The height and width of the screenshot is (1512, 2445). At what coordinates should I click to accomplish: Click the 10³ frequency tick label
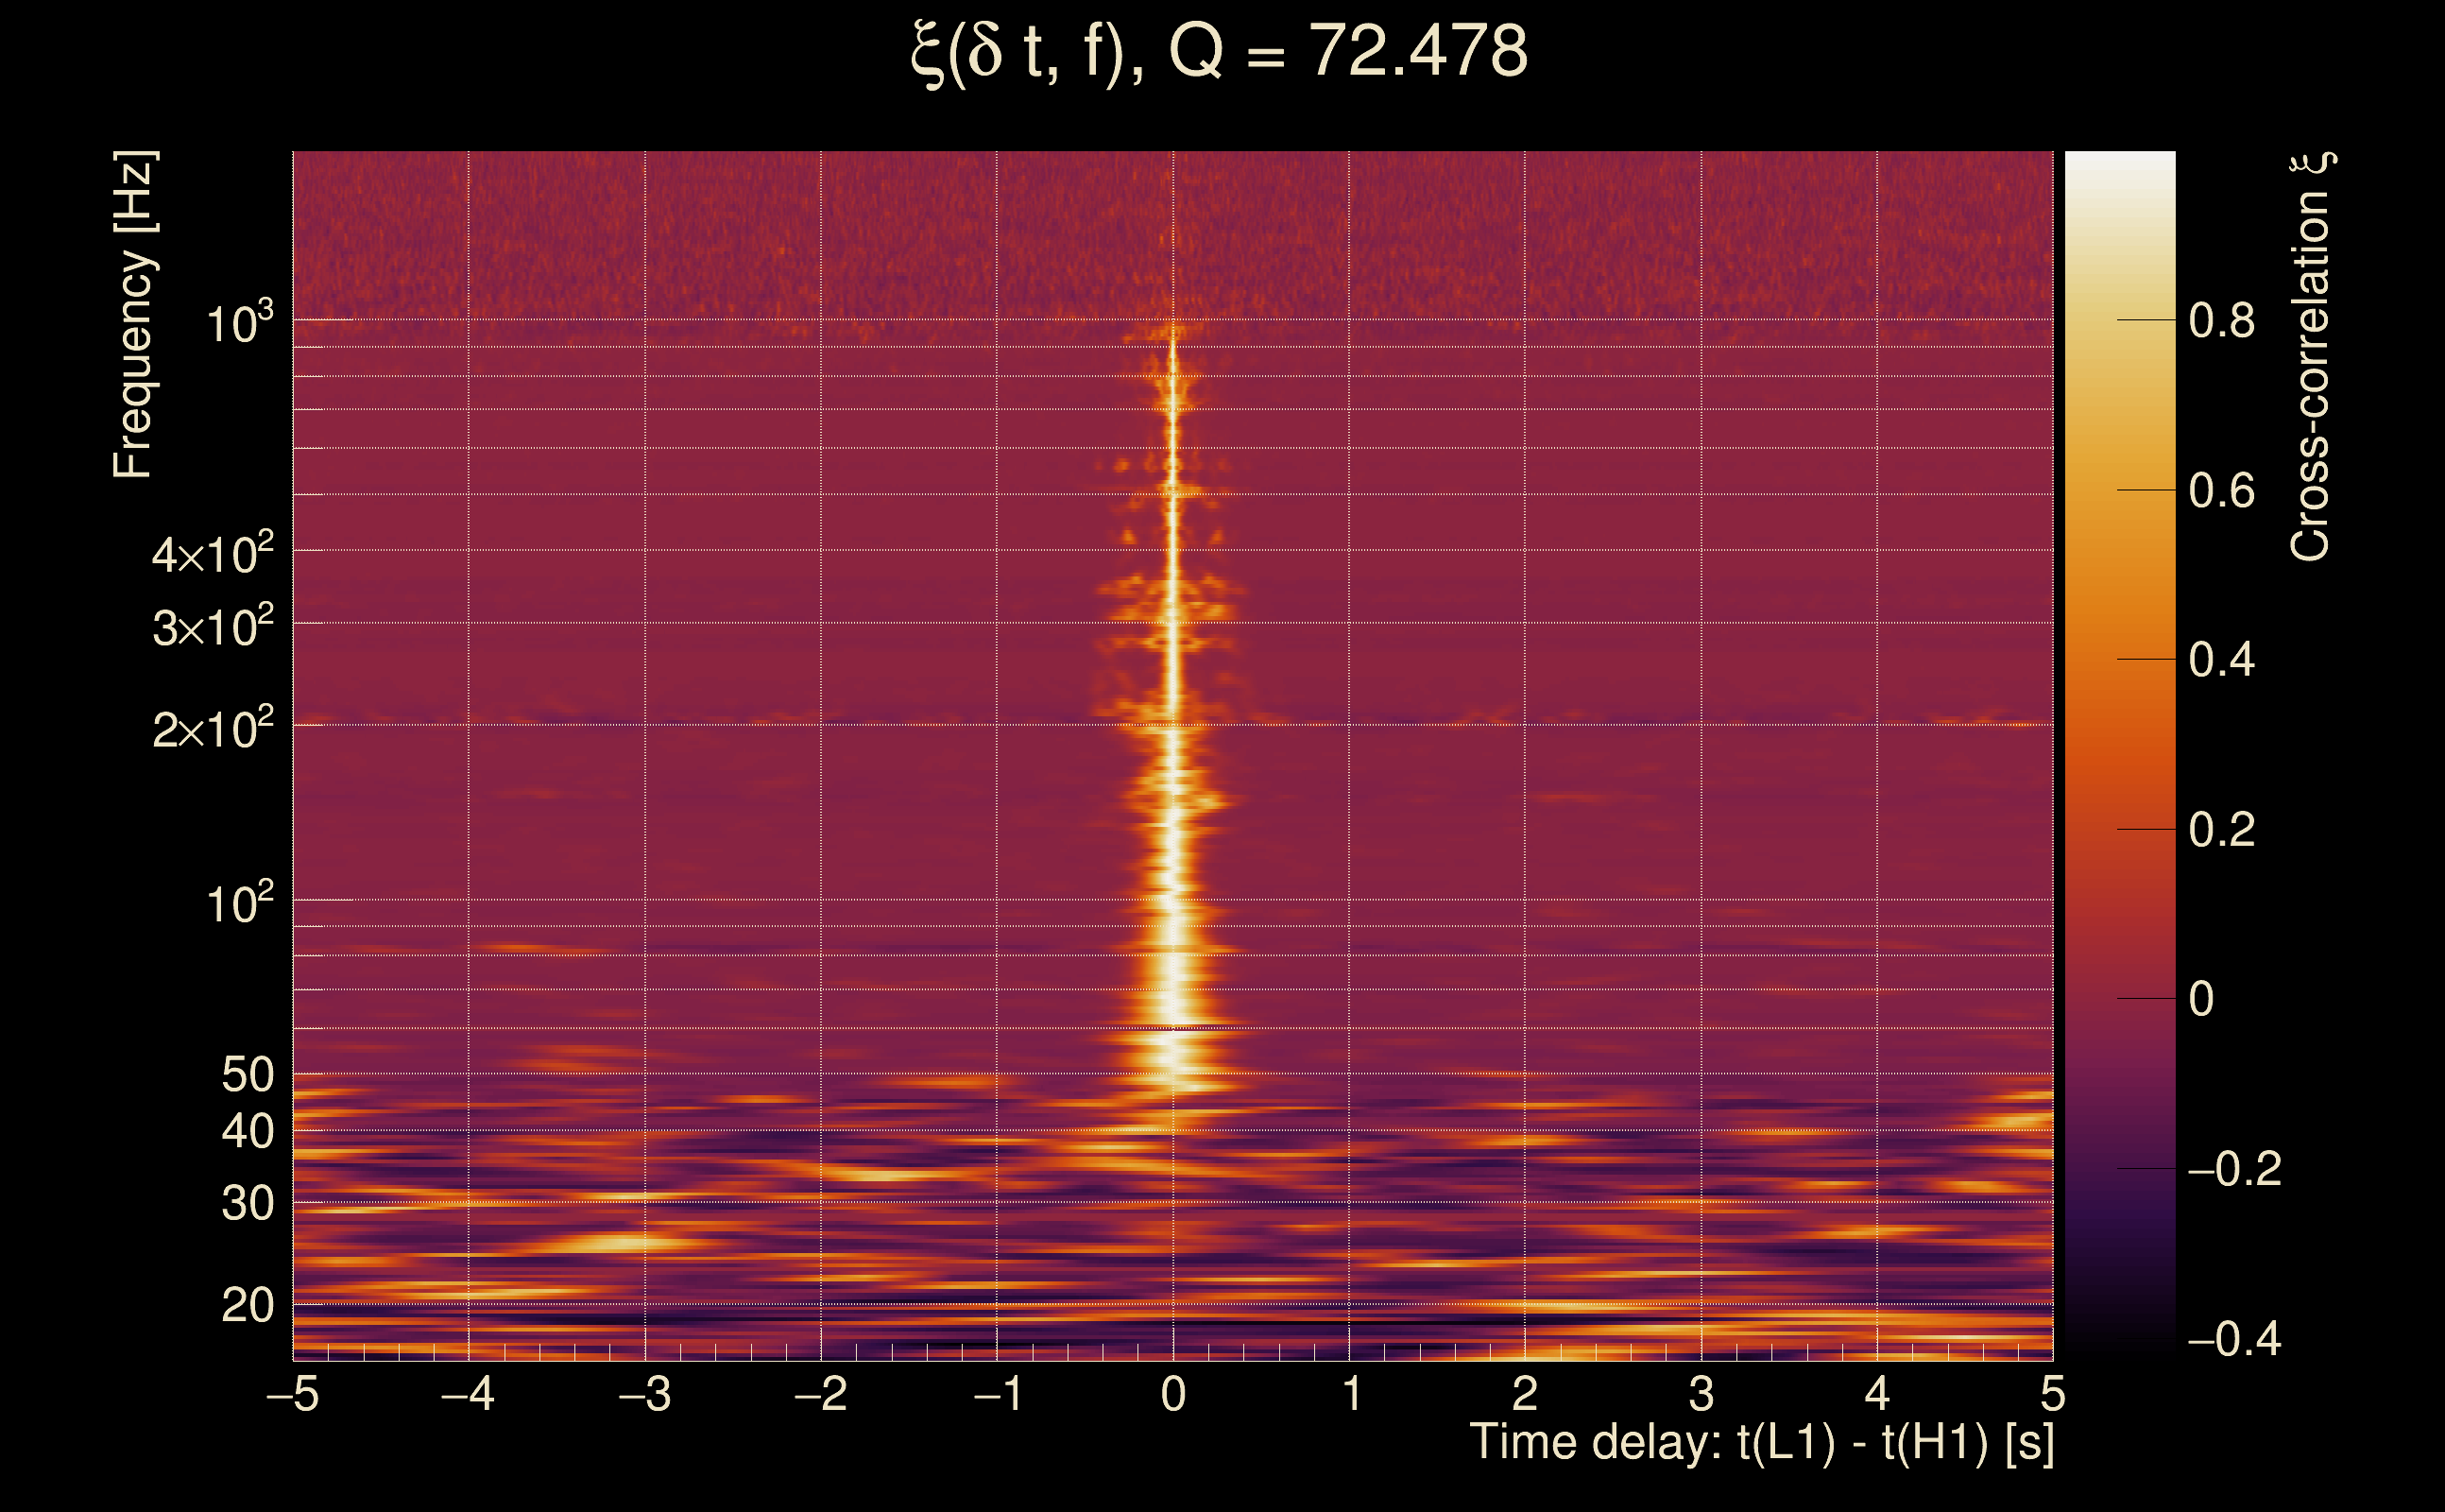[x=239, y=324]
